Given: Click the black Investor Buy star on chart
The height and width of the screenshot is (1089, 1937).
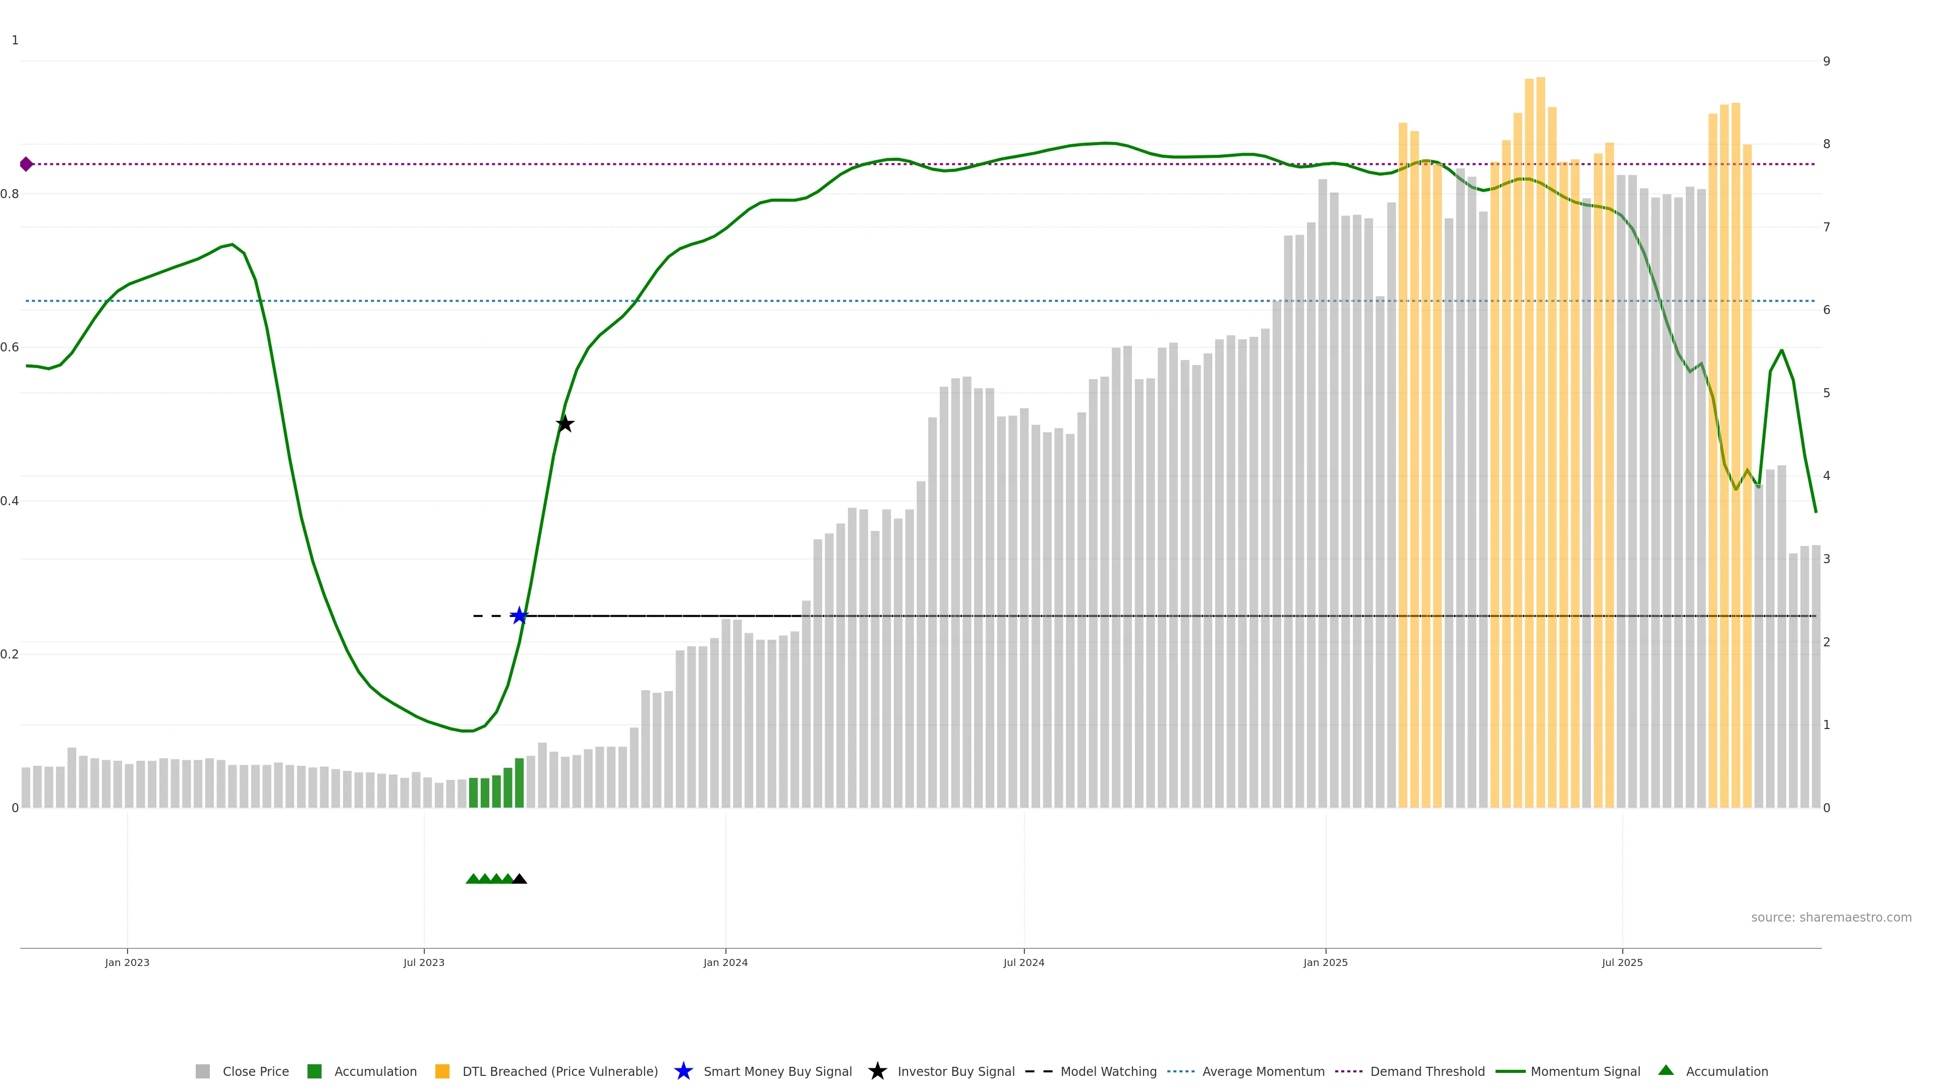Looking at the screenshot, I should coord(565,425).
